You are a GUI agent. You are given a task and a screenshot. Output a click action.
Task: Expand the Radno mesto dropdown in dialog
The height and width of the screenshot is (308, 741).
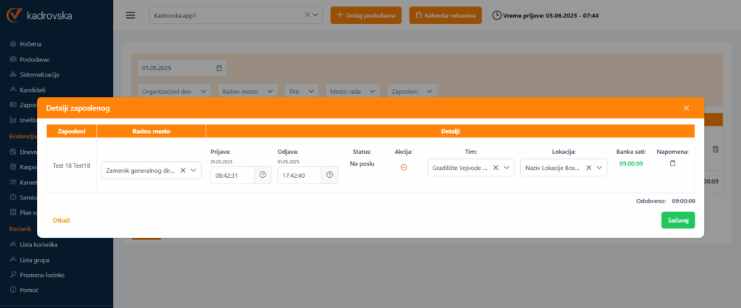click(194, 171)
